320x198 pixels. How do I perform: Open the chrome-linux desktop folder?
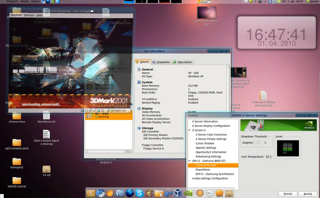pyautogui.click(x=17, y=118)
